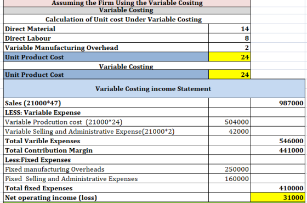The width and height of the screenshot is (307, 203).
Task: Select 'Less:Fixed Expenses' row label
Action: [106, 160]
